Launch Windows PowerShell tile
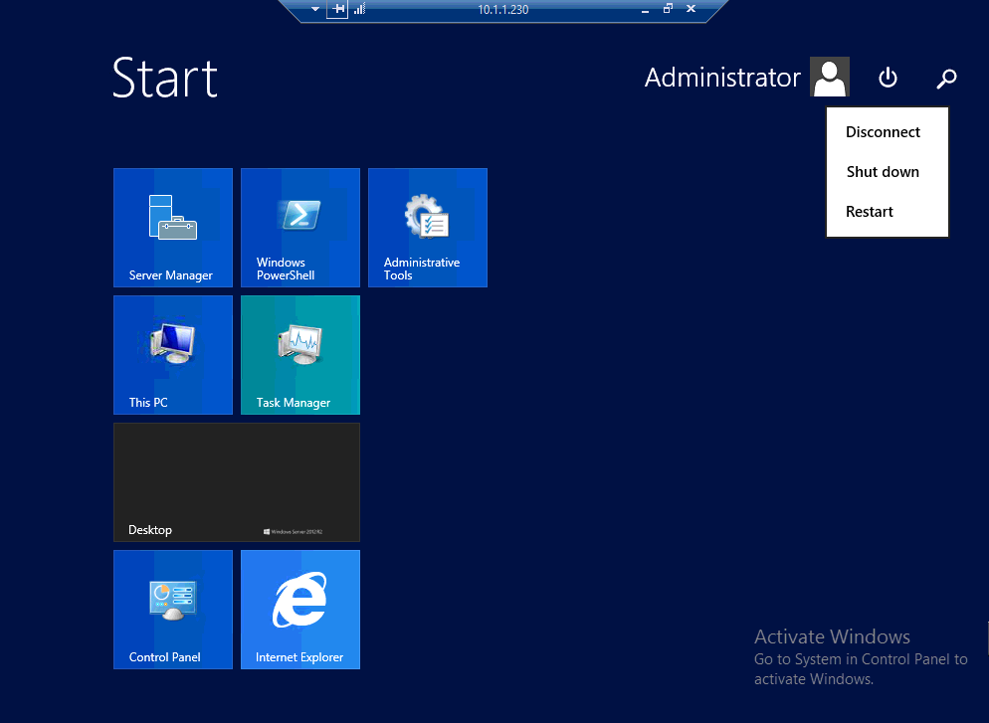 click(x=300, y=228)
